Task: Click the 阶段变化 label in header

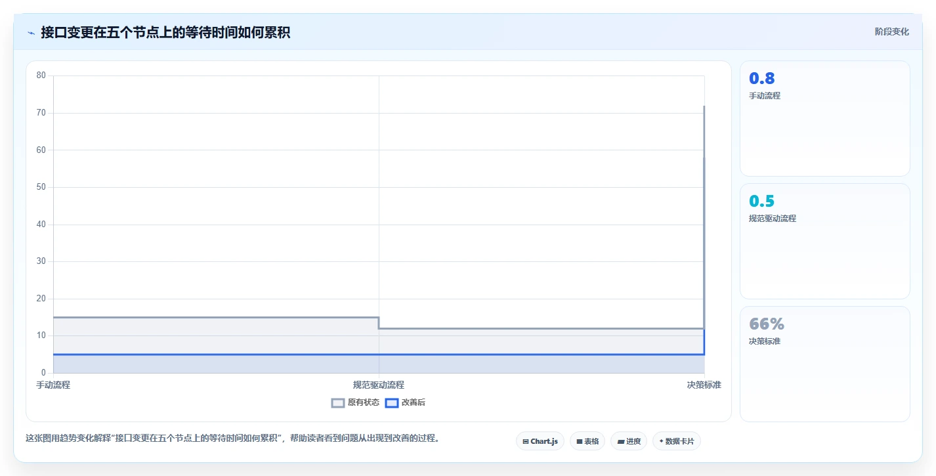Action: click(892, 32)
